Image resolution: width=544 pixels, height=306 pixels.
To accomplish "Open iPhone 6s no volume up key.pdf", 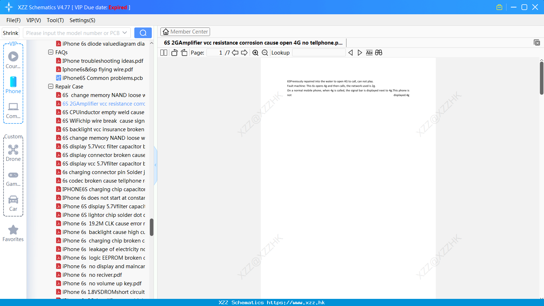I will [99, 284].
